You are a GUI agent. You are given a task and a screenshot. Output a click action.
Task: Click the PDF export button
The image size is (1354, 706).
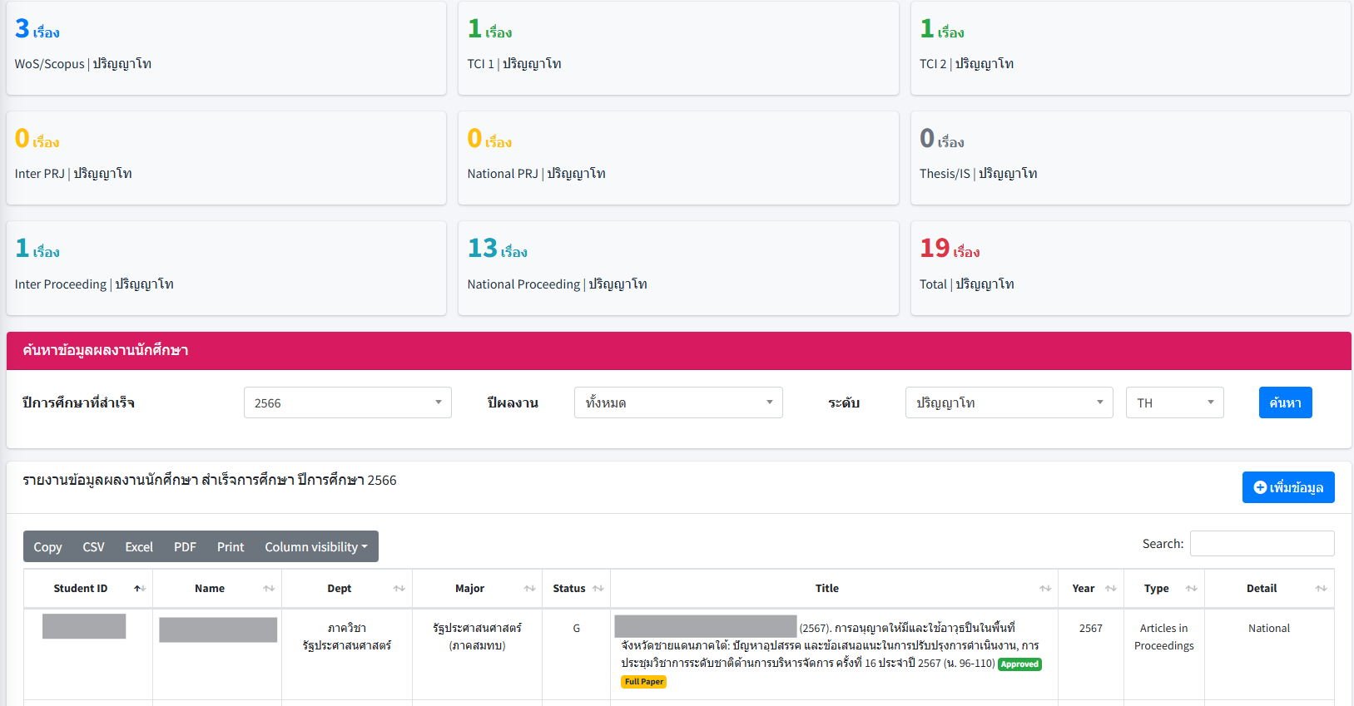(x=185, y=546)
